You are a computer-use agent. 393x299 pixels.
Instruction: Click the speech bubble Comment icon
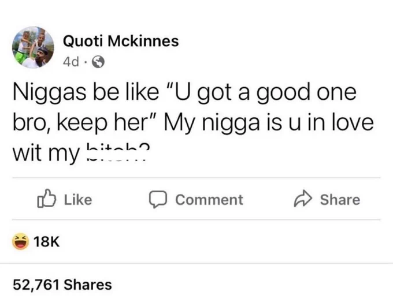(x=156, y=200)
